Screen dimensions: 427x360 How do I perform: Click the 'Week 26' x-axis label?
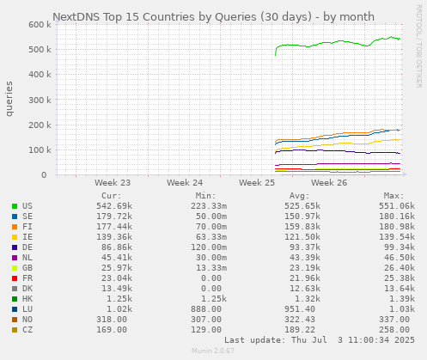[329, 183]
